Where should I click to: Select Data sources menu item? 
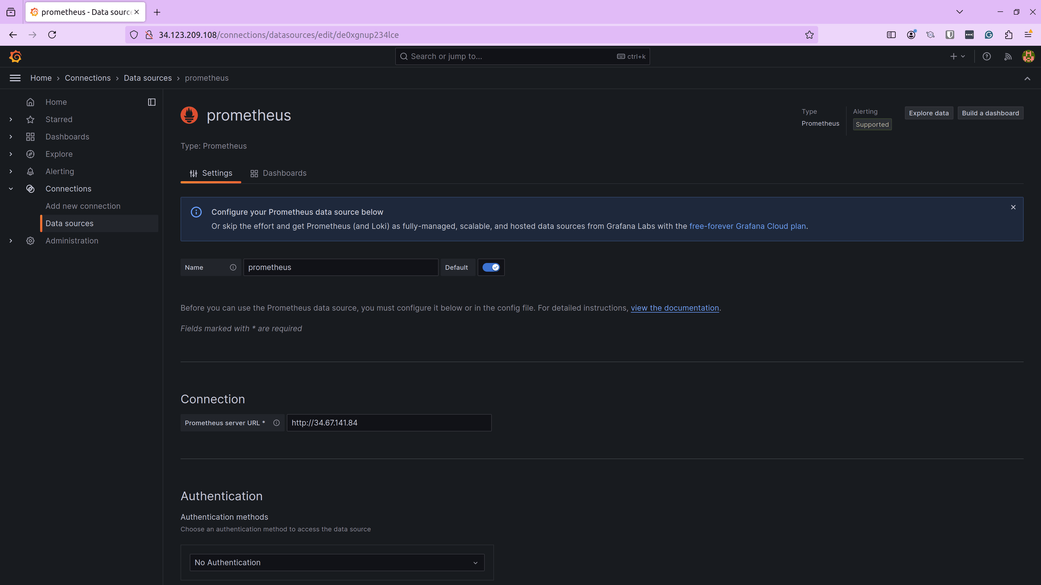(x=99, y=224)
